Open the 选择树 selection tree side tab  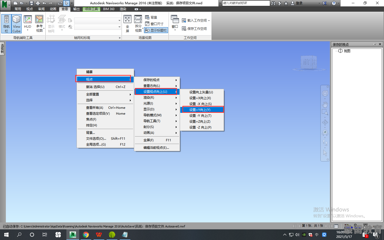click(2, 49)
